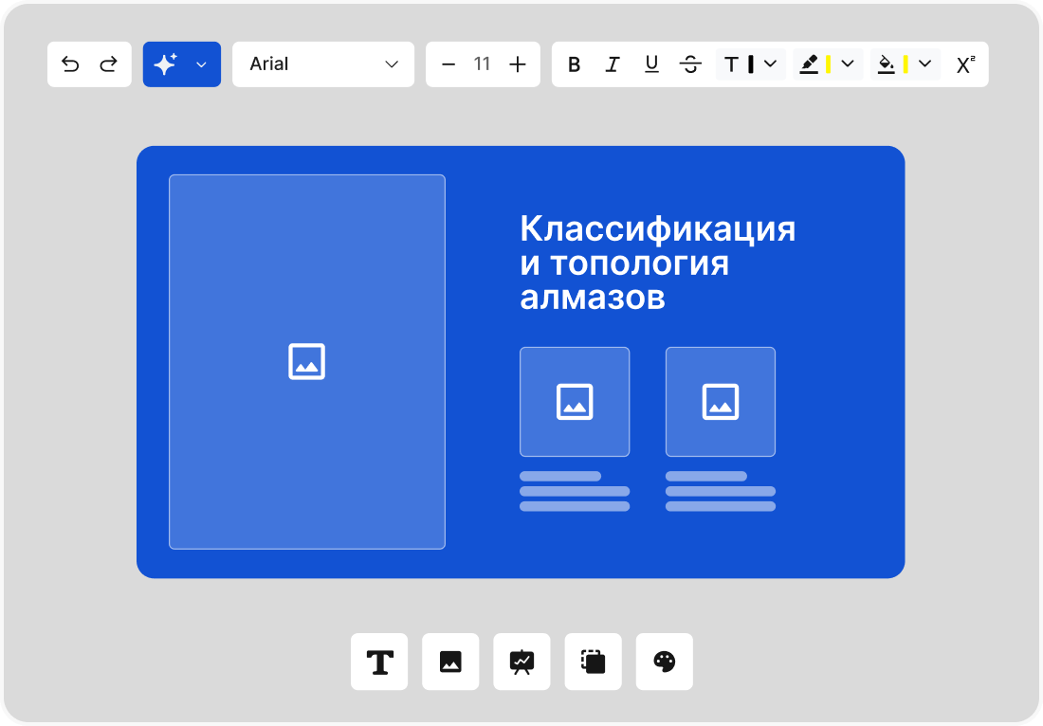The image size is (1043, 726).
Task: Open the text color dropdown arrow
Action: pos(771,64)
